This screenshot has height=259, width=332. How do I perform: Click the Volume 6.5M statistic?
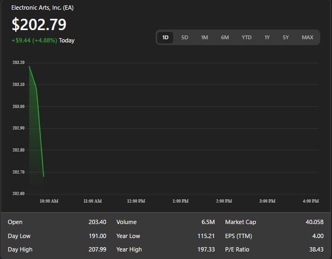click(x=209, y=222)
